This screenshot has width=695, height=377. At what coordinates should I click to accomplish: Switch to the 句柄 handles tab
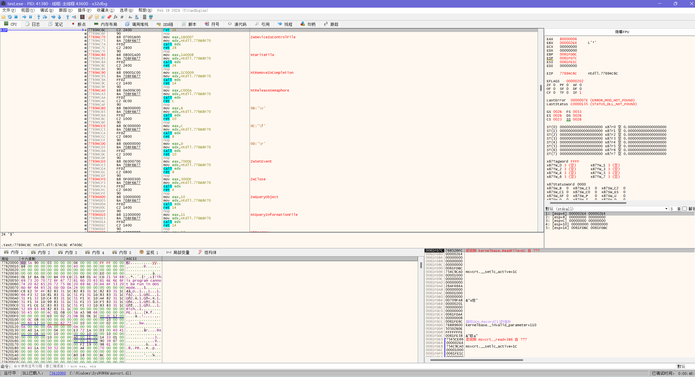coord(308,24)
